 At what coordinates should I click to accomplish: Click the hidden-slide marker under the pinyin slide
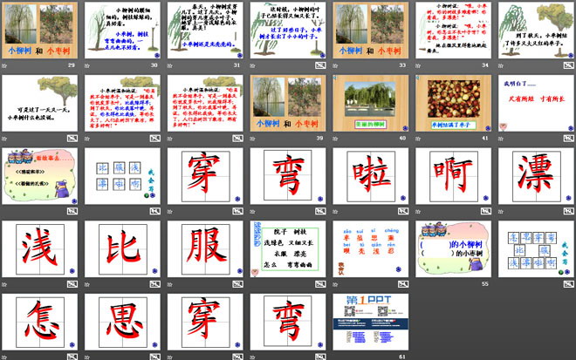pyautogui.click(x=403, y=284)
